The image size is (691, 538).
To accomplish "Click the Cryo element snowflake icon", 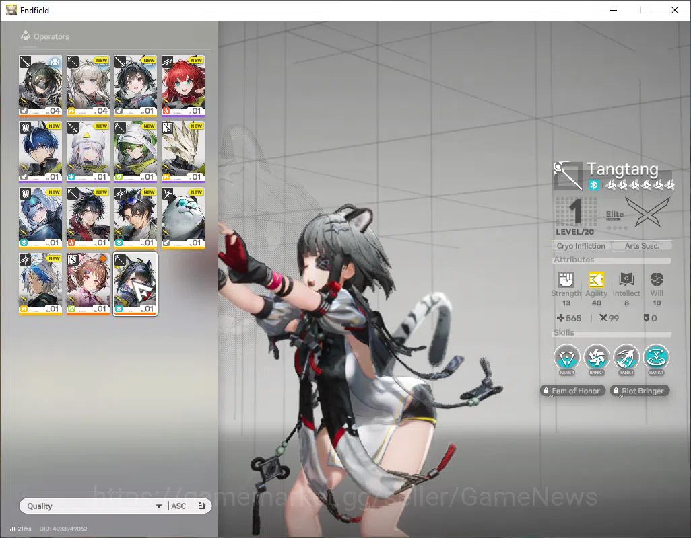I will (x=593, y=185).
